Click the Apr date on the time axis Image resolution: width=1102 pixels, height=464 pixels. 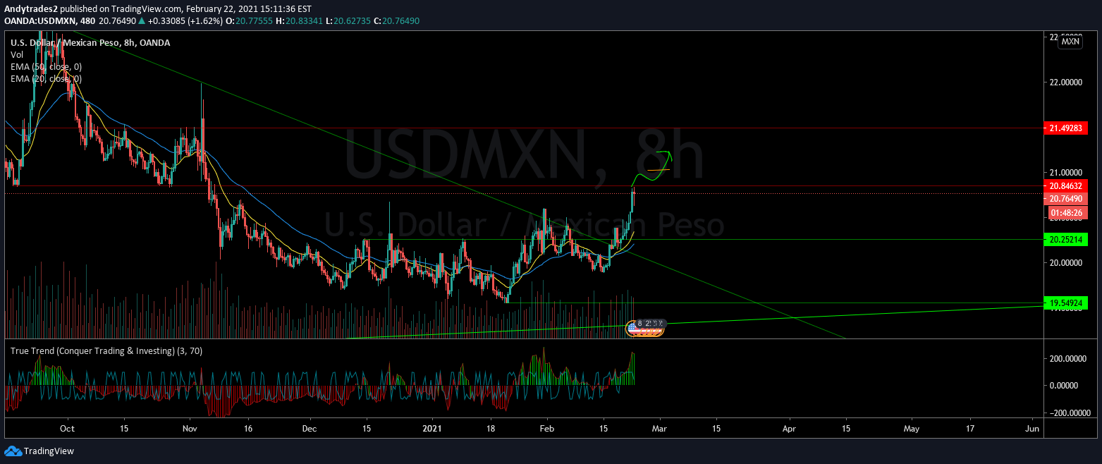click(790, 428)
